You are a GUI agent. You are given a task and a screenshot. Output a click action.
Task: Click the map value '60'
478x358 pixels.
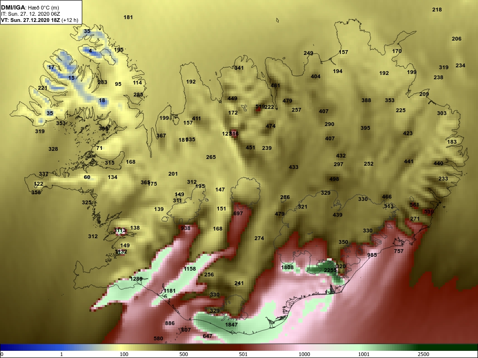[87, 177]
